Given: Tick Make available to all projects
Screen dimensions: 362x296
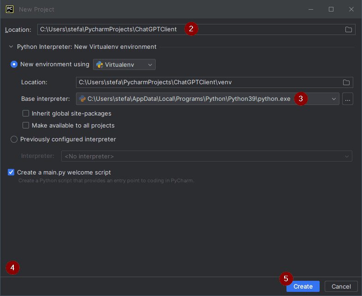Looking at the screenshot, I should (x=26, y=125).
